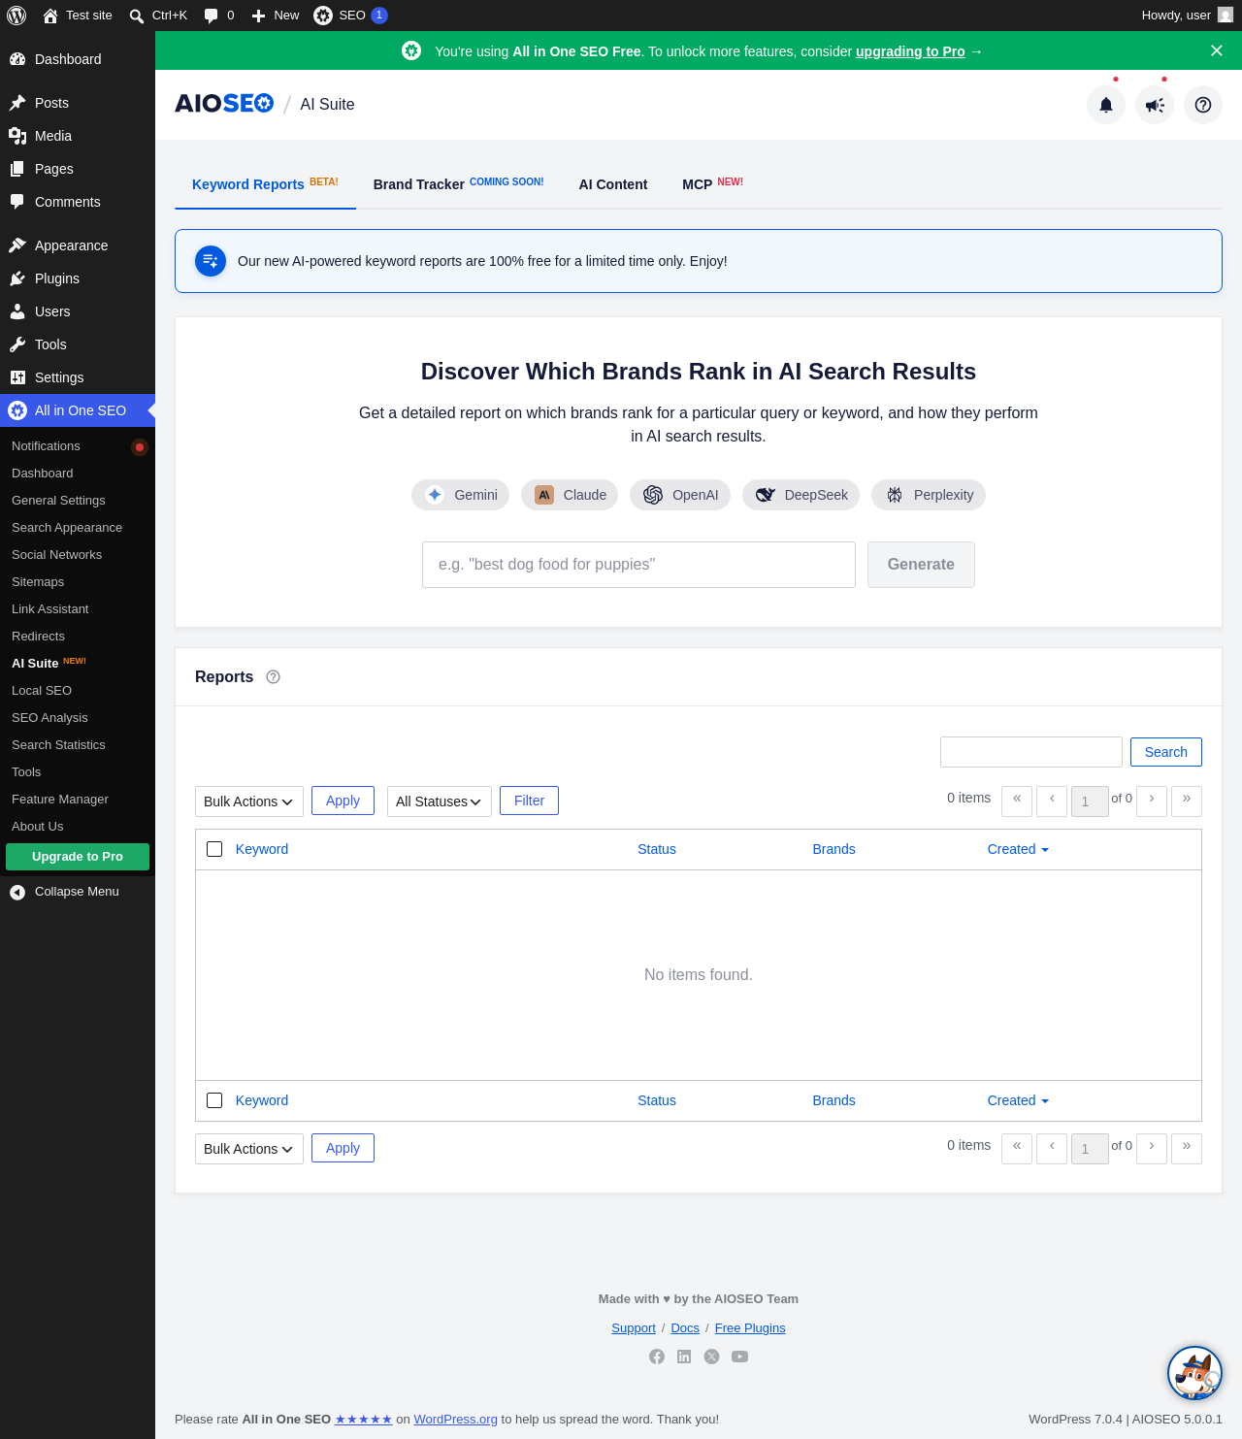
Task: Switch to the Brand Tracker tab
Action: coord(458,184)
